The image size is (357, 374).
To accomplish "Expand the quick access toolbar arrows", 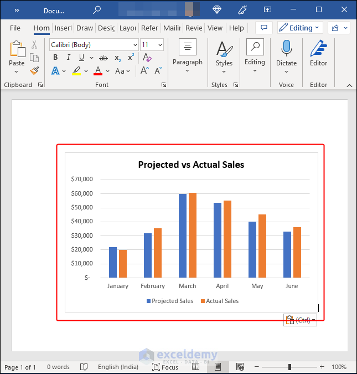I will [17, 10].
